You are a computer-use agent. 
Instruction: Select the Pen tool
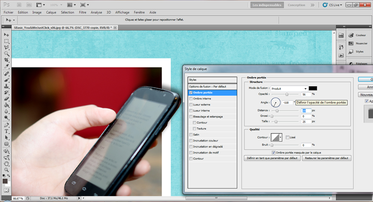[6, 125]
